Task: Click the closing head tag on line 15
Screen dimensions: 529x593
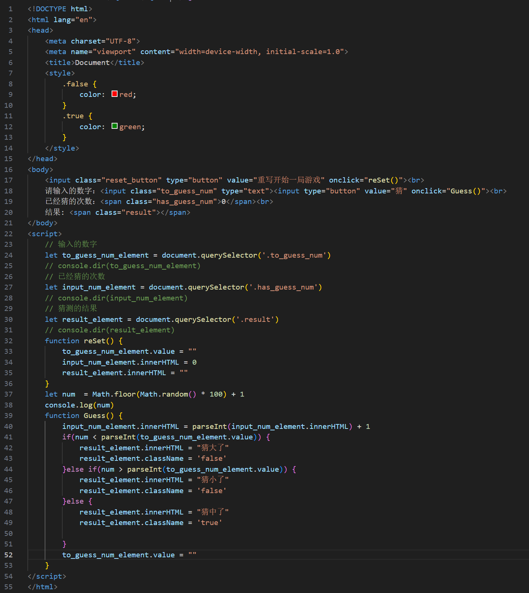Action: click(42, 158)
